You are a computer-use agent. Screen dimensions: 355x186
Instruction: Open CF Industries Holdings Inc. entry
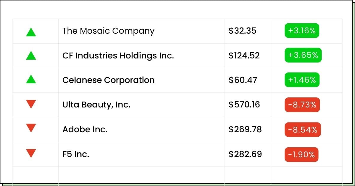[118, 56]
